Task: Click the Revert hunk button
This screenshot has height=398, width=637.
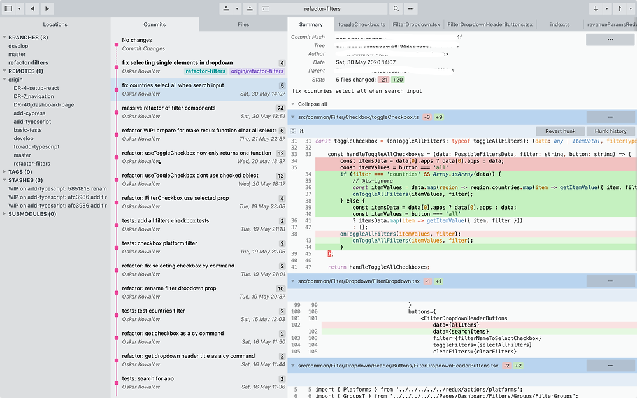Action: tap(560, 131)
